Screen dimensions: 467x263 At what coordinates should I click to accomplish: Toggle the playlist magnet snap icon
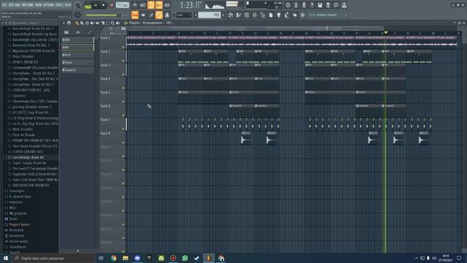point(69,23)
